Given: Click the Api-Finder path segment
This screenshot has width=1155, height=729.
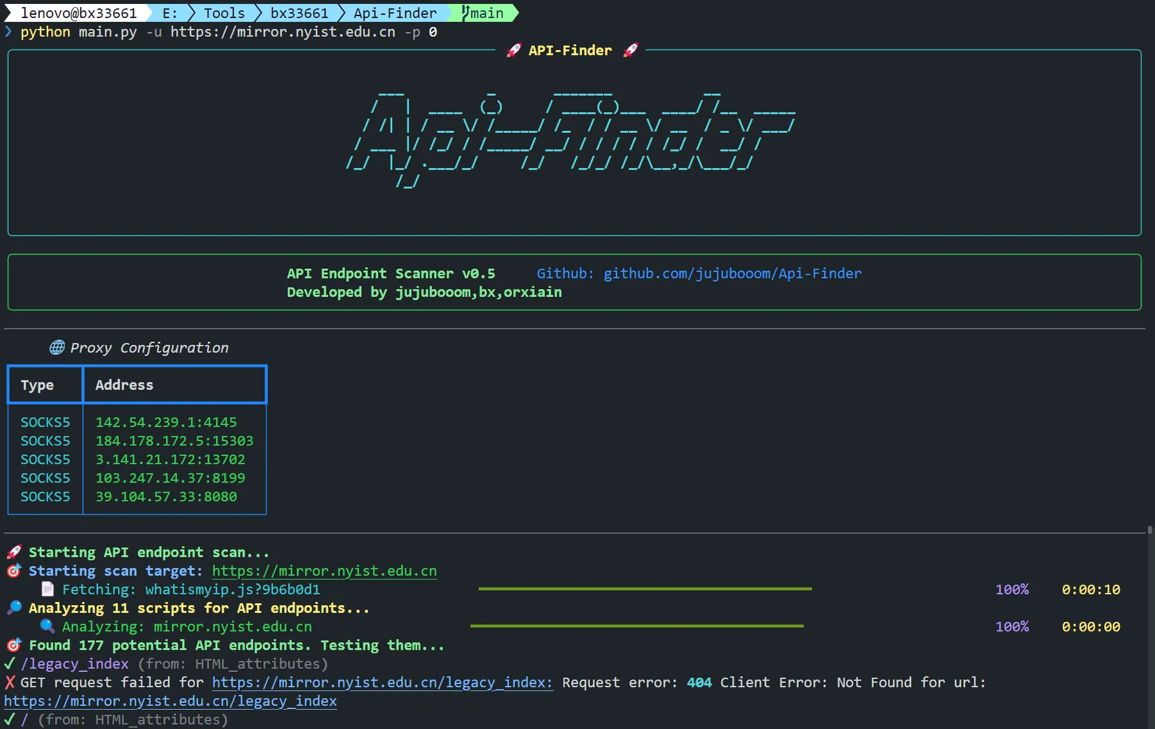Looking at the screenshot, I should click(395, 13).
